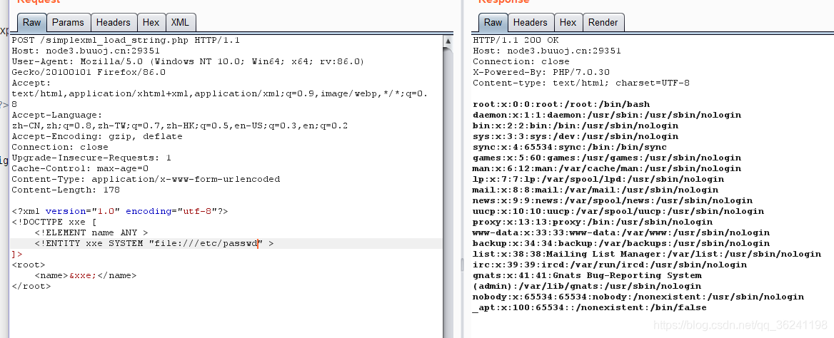
Task: Click the backup:x:34:34 passwd entry
Action: (621, 243)
